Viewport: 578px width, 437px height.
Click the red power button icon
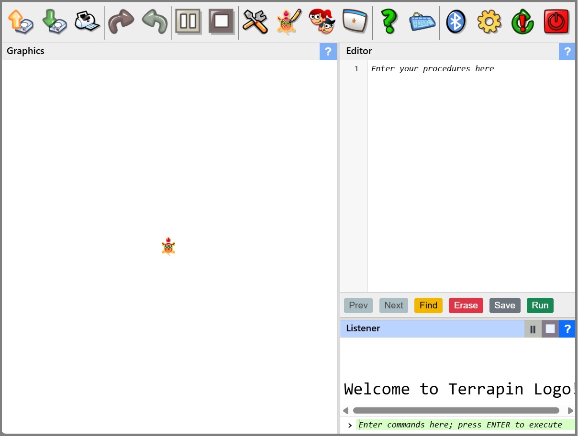point(556,22)
